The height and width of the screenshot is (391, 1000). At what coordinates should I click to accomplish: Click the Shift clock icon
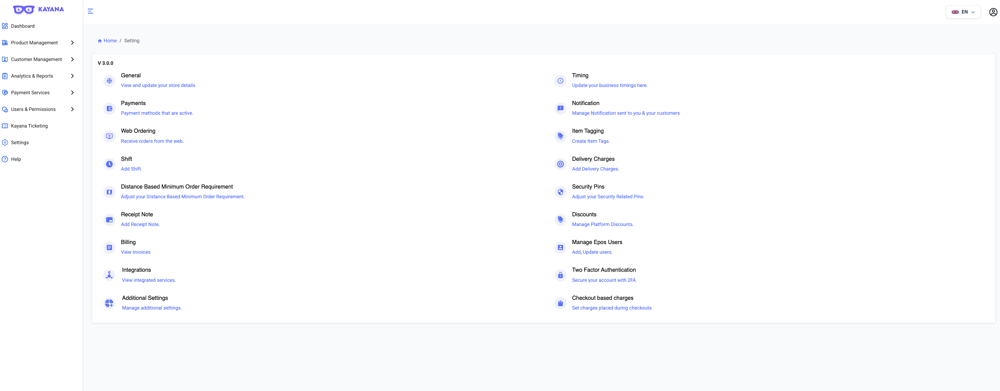[x=110, y=164]
